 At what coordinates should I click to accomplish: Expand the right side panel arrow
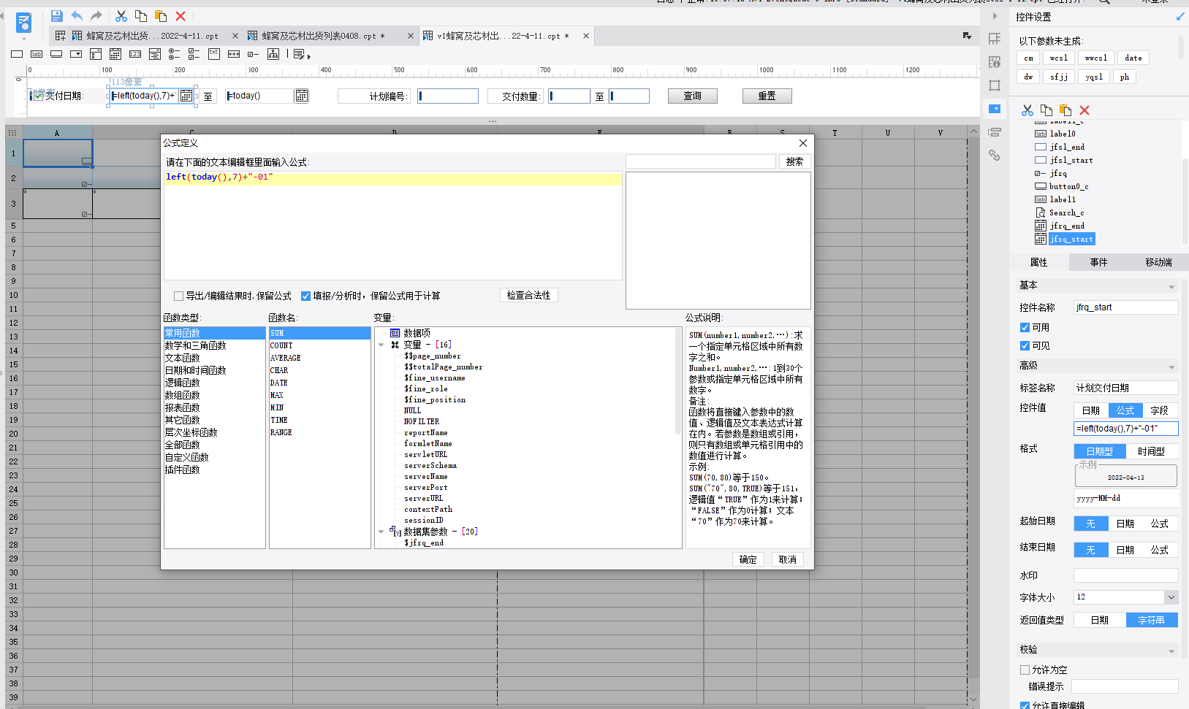click(x=995, y=16)
